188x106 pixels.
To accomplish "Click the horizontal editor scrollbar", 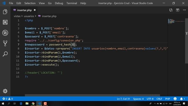I will (92, 95).
